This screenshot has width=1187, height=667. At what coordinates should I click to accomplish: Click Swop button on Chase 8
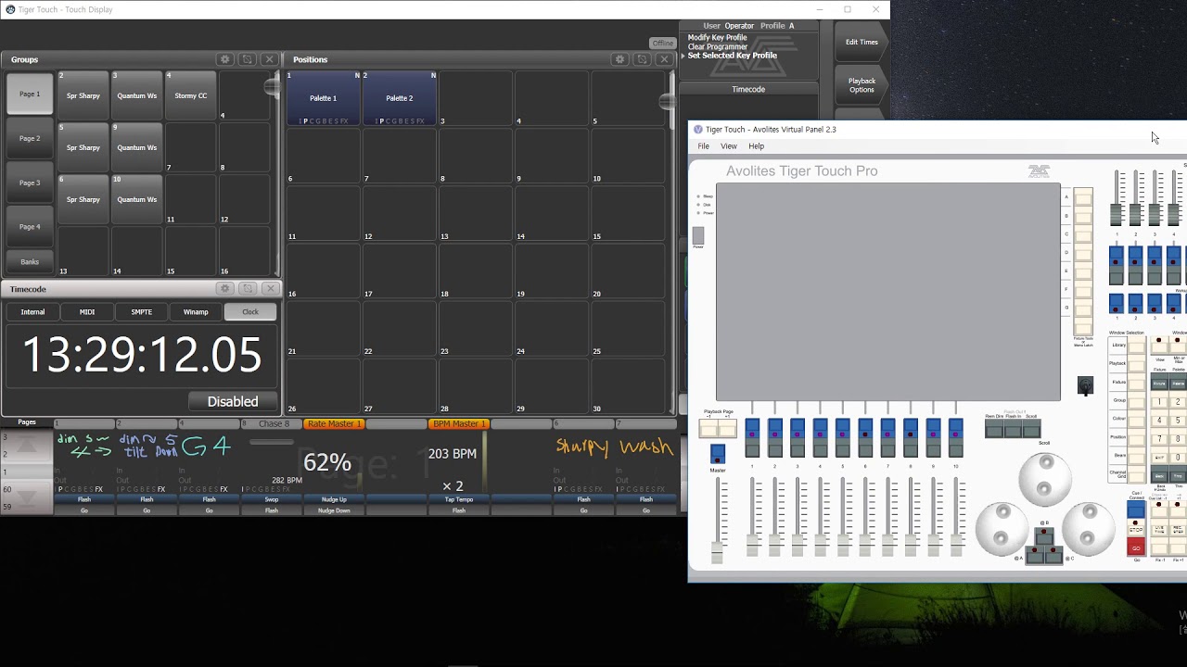(x=271, y=500)
